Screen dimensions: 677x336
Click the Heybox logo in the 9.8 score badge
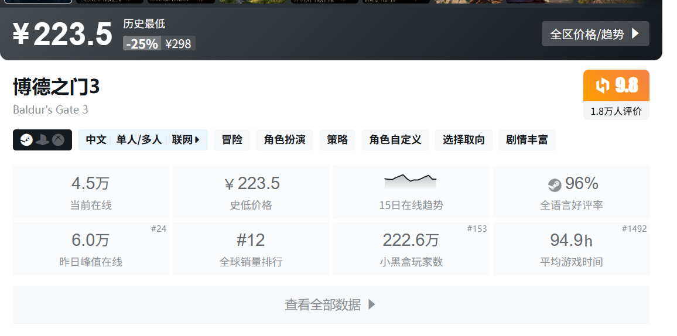coord(602,85)
